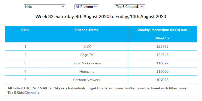Click the Rank column header

[25, 30]
